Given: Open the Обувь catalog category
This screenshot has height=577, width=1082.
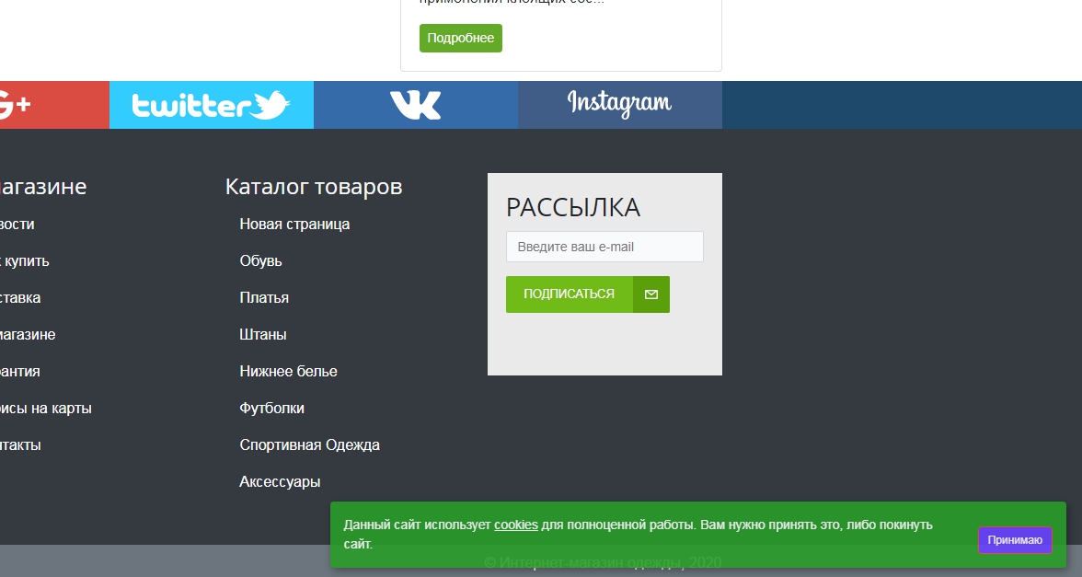Looking at the screenshot, I should (x=260, y=260).
